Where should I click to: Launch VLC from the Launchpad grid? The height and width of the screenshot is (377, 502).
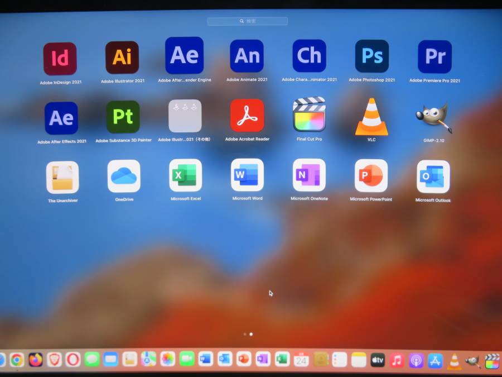pos(371,116)
